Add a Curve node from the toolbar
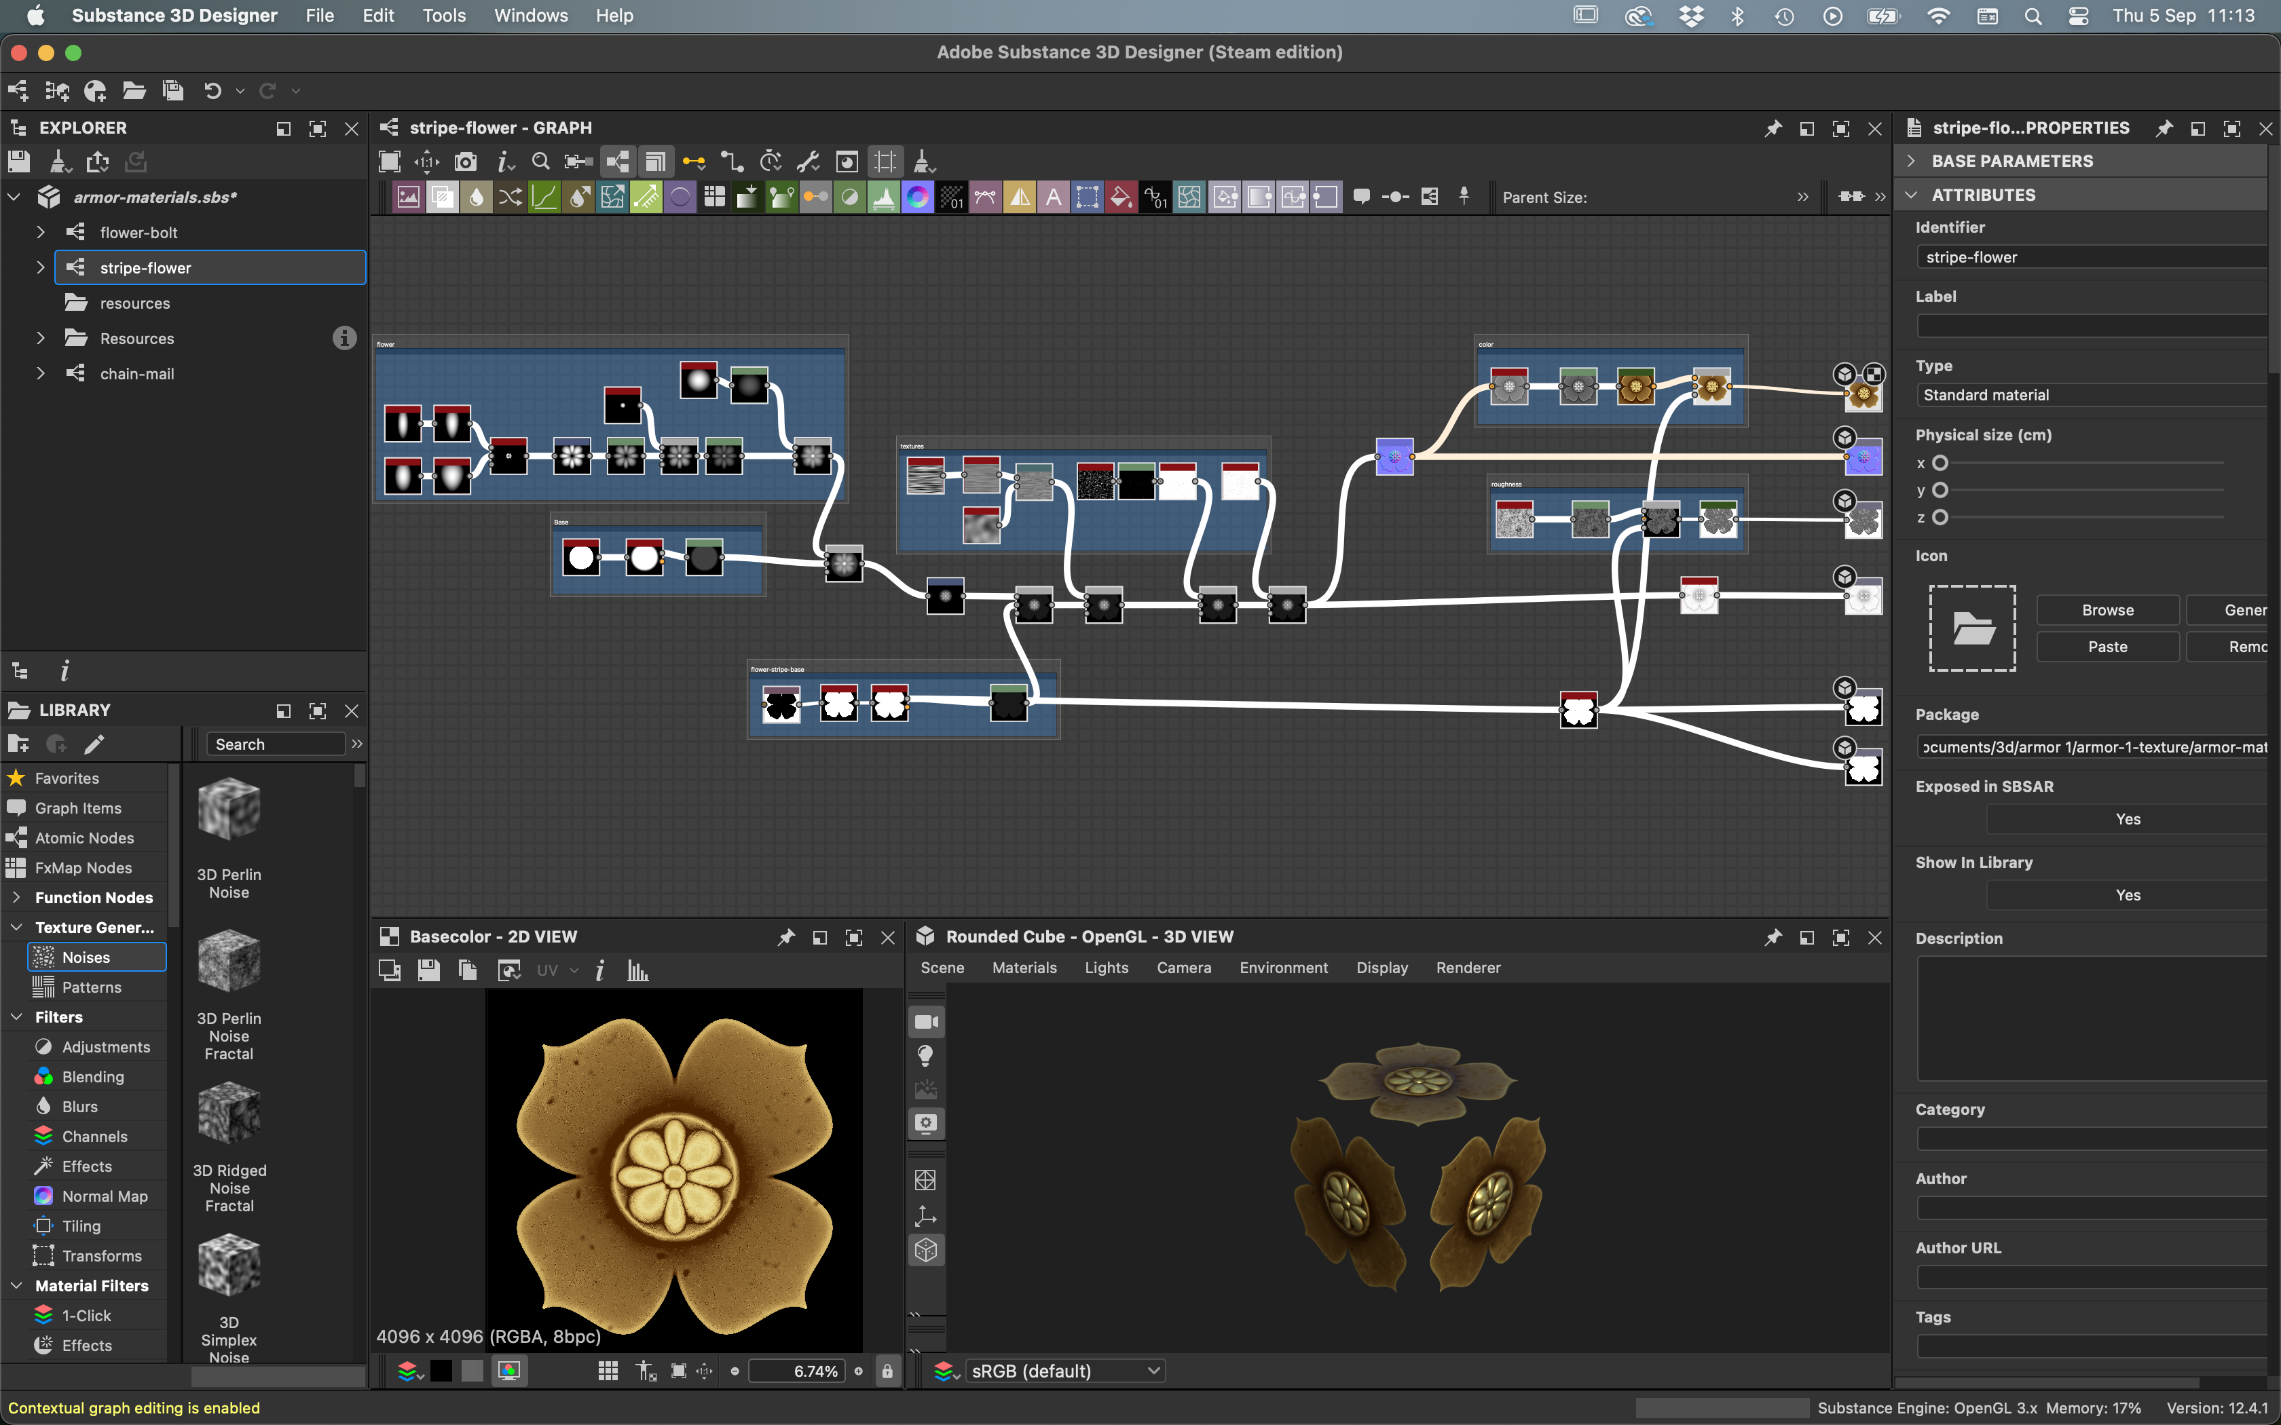This screenshot has height=1425, width=2281. point(544,197)
